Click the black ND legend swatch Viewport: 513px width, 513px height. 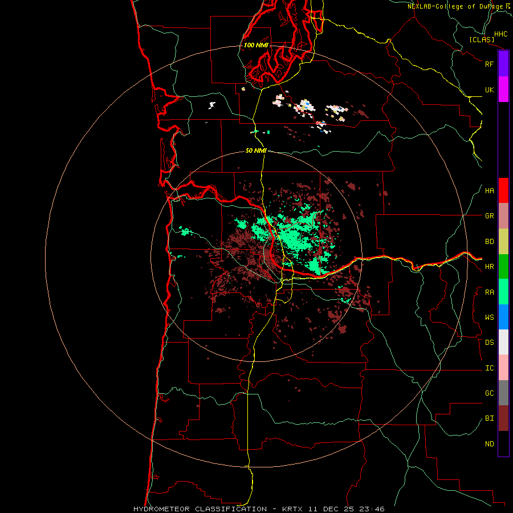[503, 443]
